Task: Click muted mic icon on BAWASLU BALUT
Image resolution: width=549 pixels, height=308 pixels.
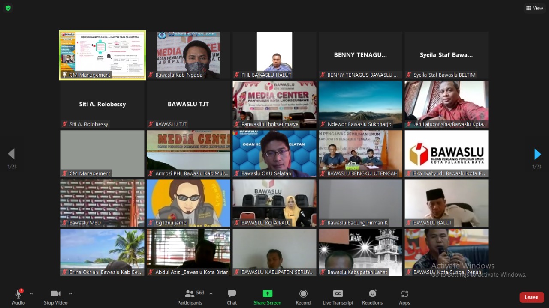Action: point(409,223)
